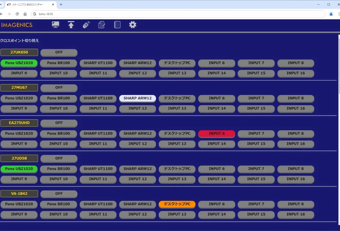
Task: Click the red INPUT 6 button for EA275UHD
Action: (x=217, y=133)
